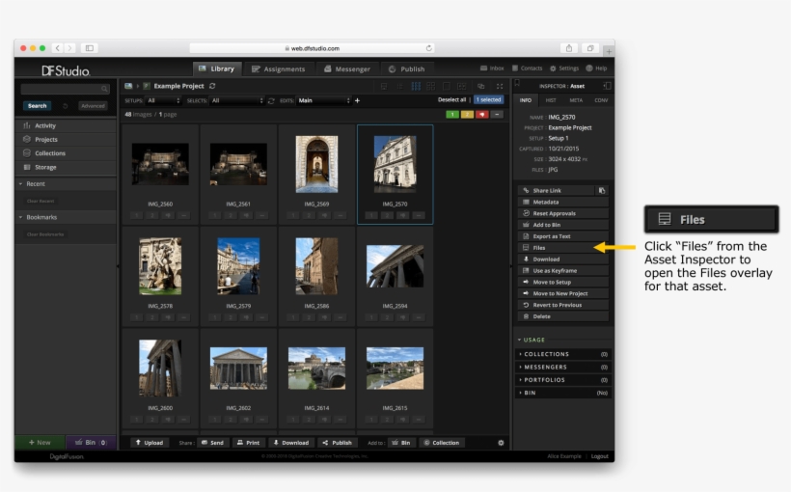Click the refresh icon beside Example Project
Viewport: 791px width, 492px height.
coord(212,86)
